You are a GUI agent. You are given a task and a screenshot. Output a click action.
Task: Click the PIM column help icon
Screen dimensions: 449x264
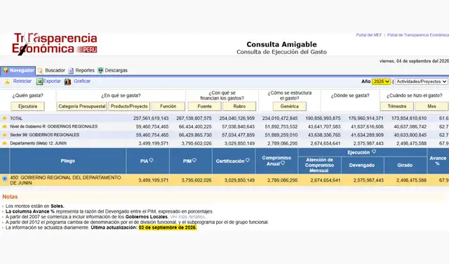tap(194, 161)
